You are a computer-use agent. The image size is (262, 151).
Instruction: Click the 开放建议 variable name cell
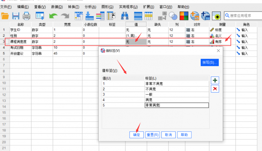tap(20, 53)
